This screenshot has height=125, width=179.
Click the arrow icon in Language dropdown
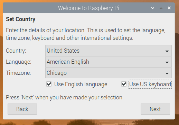(167, 62)
